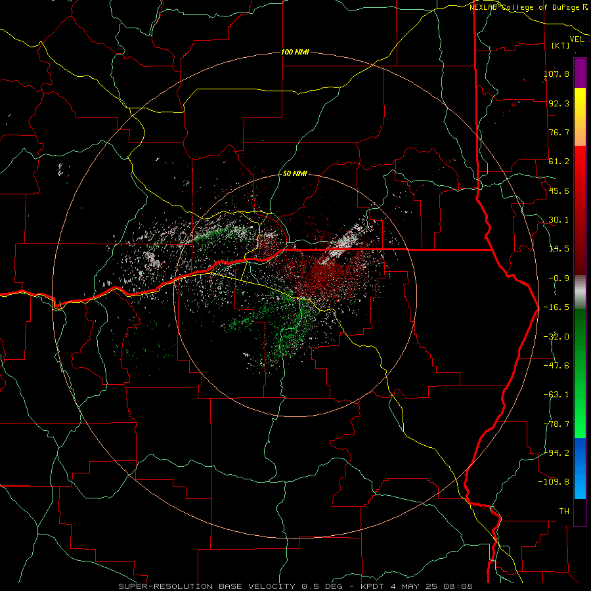Click the -78.7 velocity scale value
The image size is (591, 591).
556,424
